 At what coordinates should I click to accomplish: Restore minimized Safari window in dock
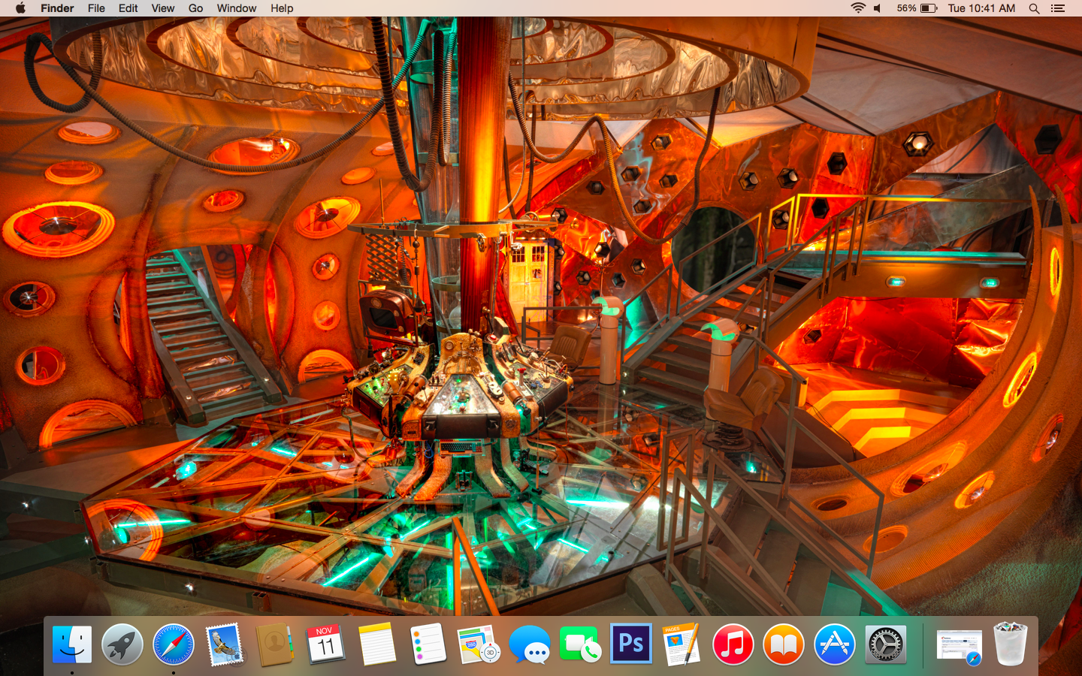pyautogui.click(x=960, y=647)
